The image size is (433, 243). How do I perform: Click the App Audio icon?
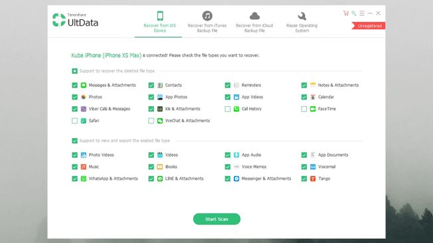click(x=236, y=155)
